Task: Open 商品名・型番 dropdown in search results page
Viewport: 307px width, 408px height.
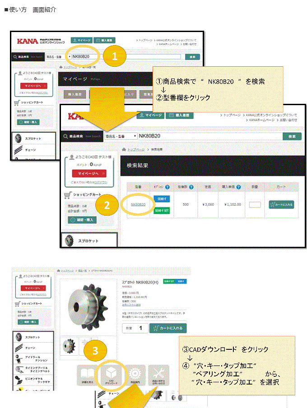Action: (121, 136)
